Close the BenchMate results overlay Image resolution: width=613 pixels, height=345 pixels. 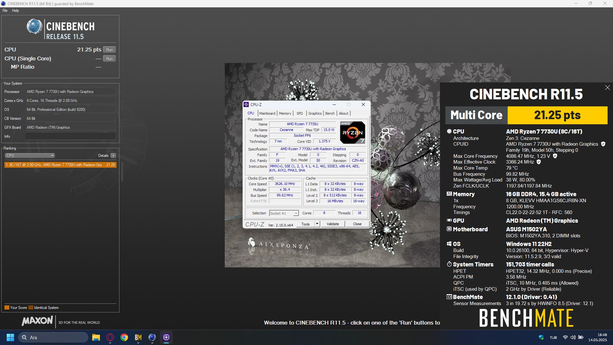(607, 88)
